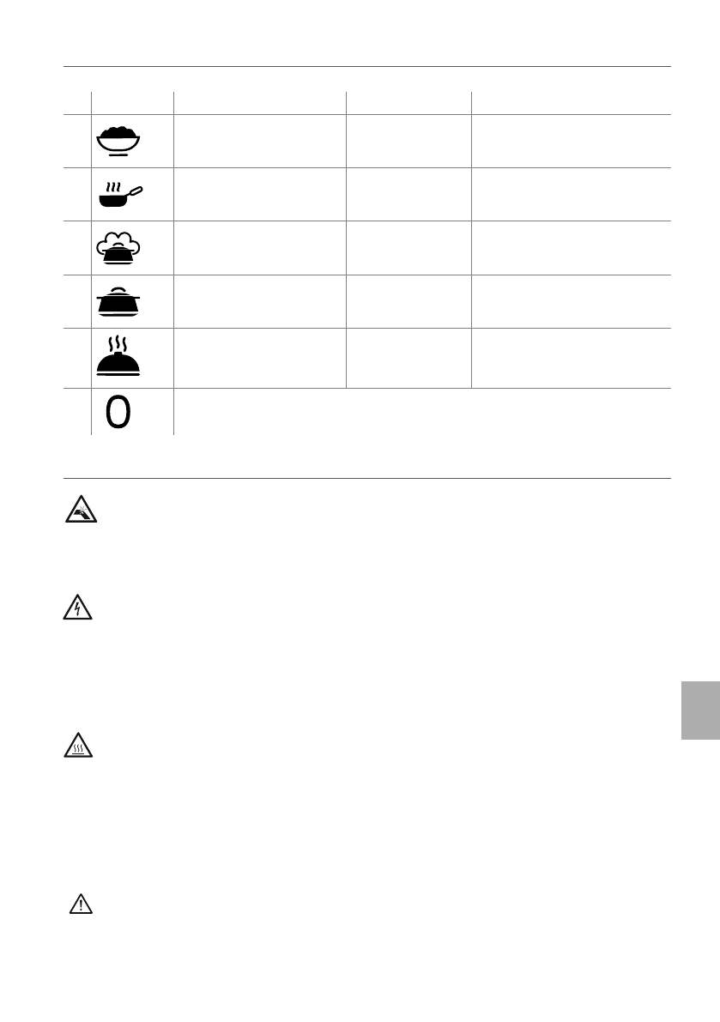Select the last blank cell in the cloche icon row
This screenshot has height=1022, width=720.
pyautogui.click(x=570, y=357)
